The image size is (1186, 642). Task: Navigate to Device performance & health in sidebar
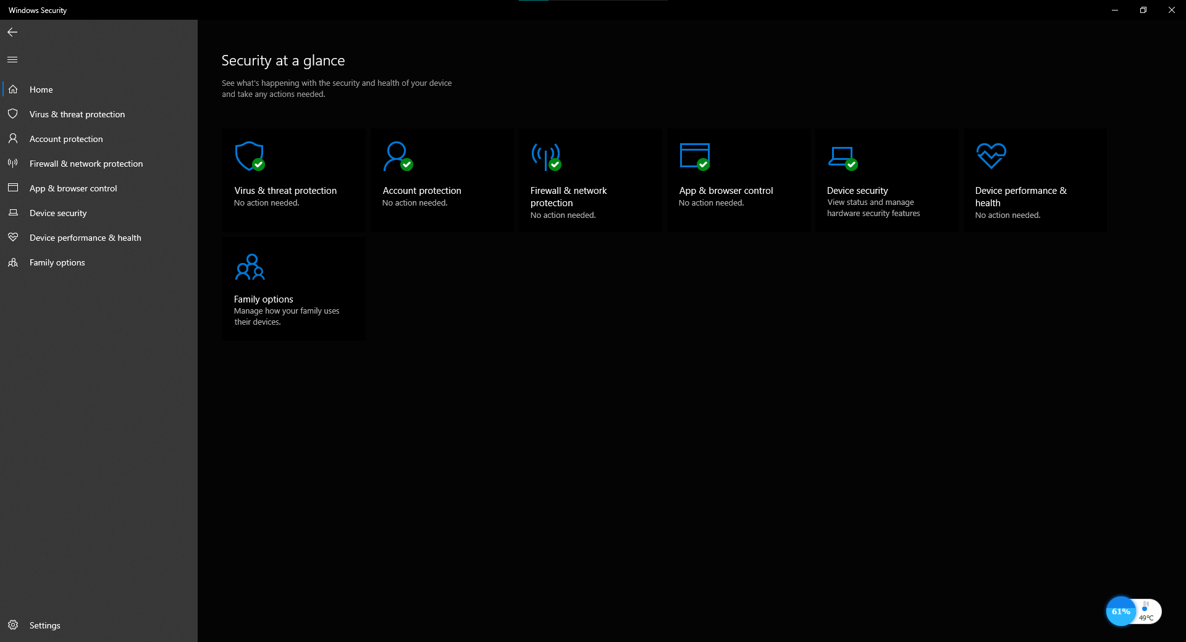99,238
